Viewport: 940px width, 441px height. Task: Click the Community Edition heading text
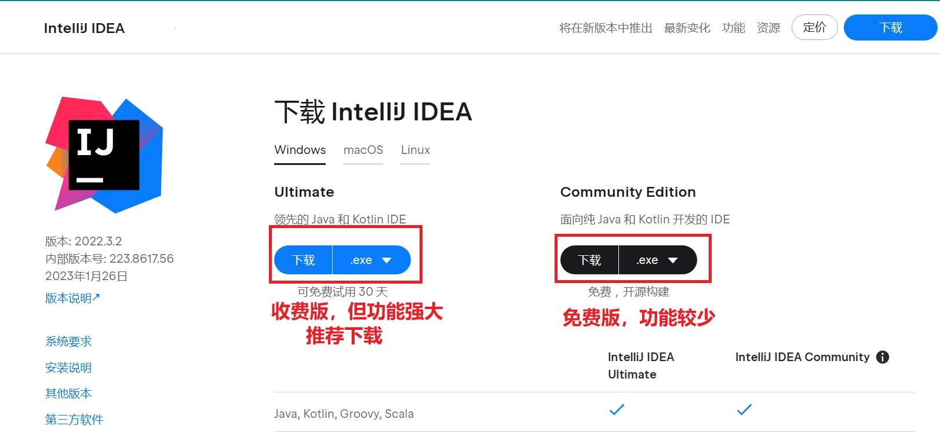tap(628, 192)
